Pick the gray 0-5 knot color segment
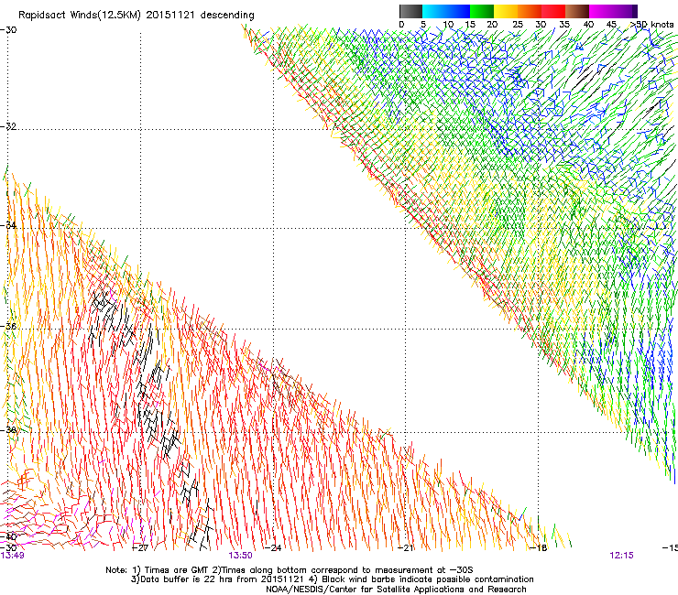The width and height of the screenshot is (678, 595). click(x=410, y=11)
